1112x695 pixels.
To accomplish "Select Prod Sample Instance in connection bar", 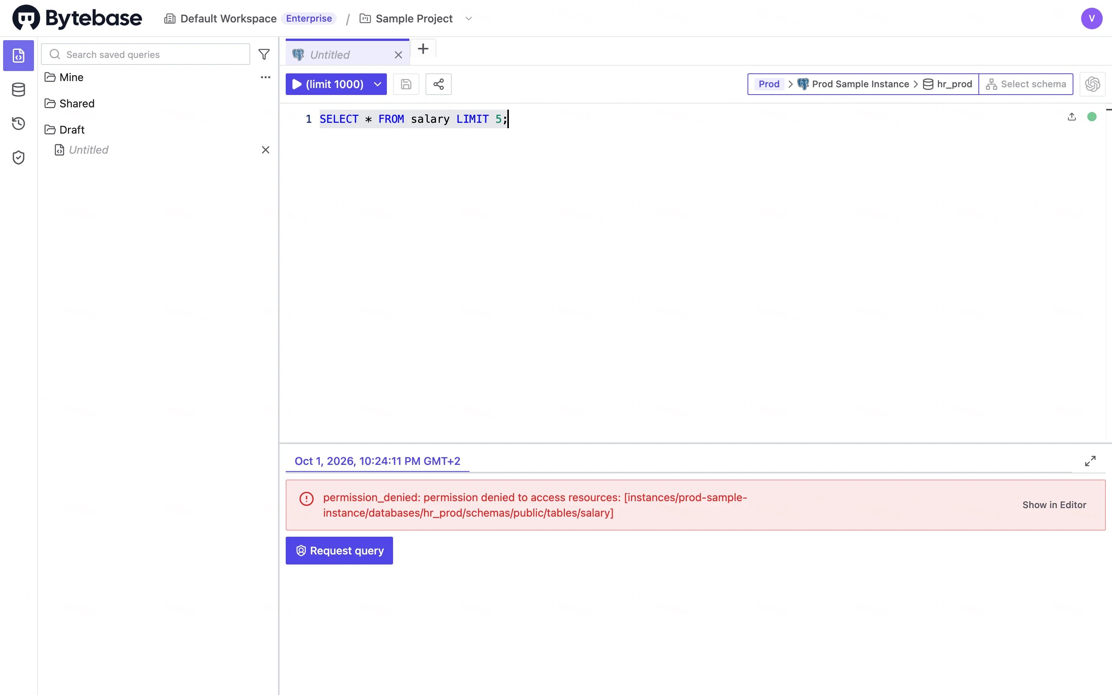I will (x=853, y=84).
